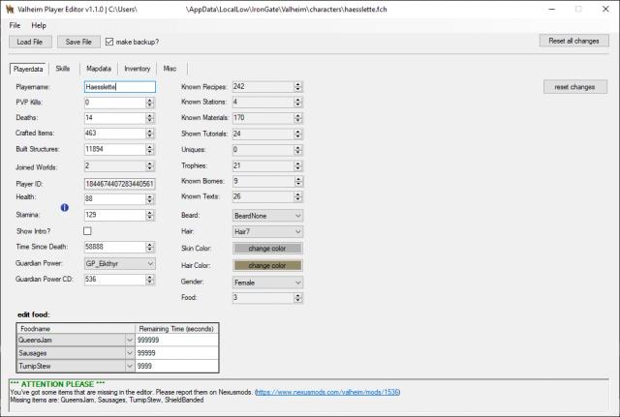Expand the Sausages food name dropdown
The image size is (620, 417).
129,353
